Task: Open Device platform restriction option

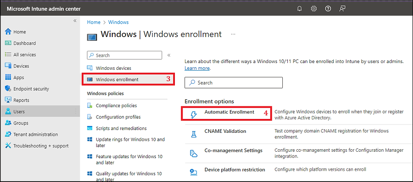Action: pos(235,170)
